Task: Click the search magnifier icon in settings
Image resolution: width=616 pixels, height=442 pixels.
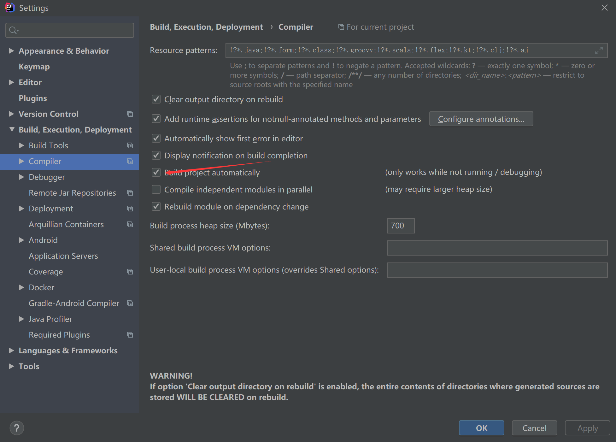Action: click(x=13, y=30)
